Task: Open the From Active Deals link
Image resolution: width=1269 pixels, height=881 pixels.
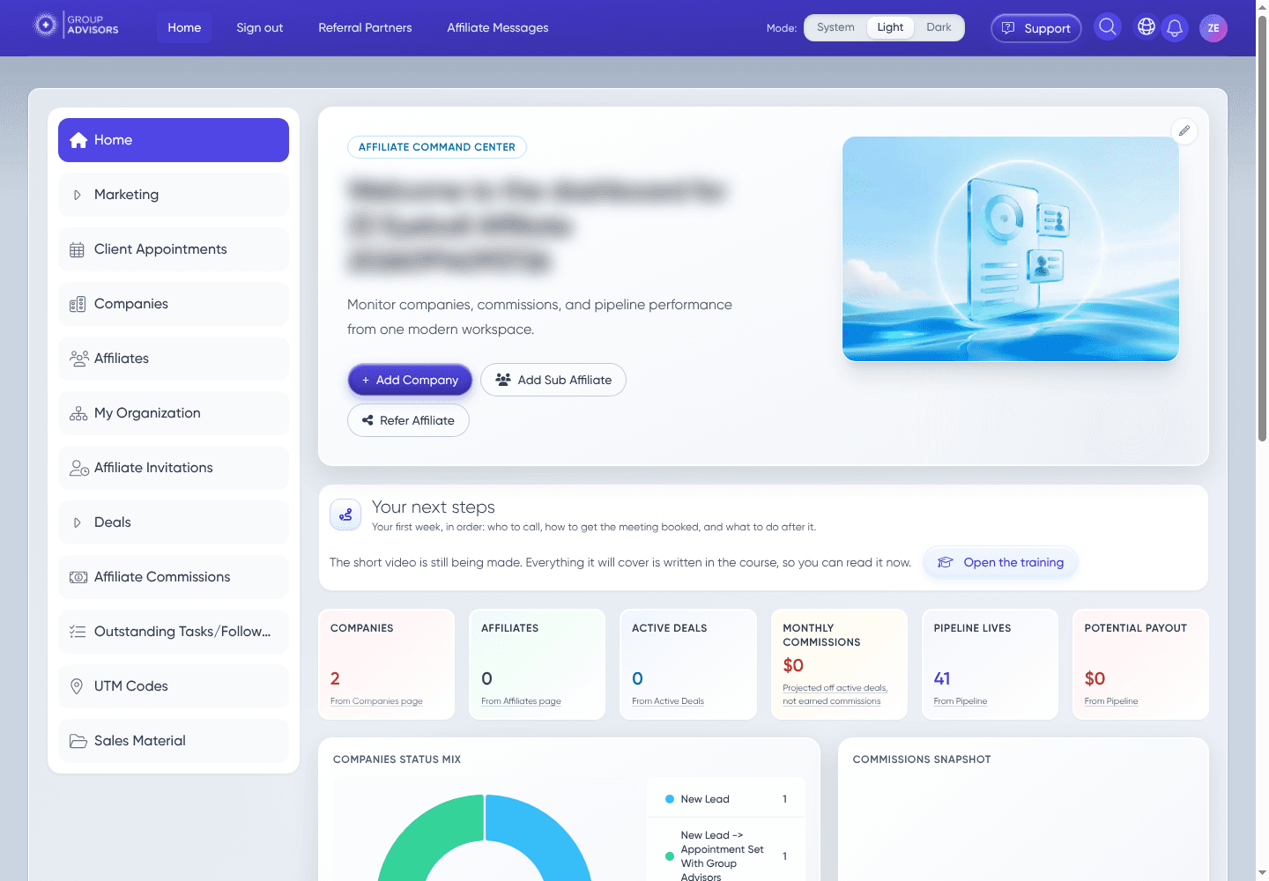Action: (x=668, y=701)
